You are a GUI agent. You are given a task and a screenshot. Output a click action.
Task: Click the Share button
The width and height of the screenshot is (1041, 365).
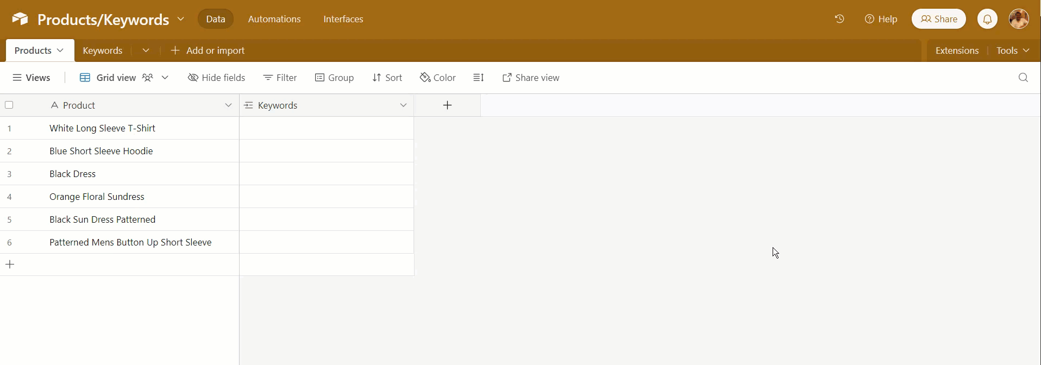[x=939, y=19]
